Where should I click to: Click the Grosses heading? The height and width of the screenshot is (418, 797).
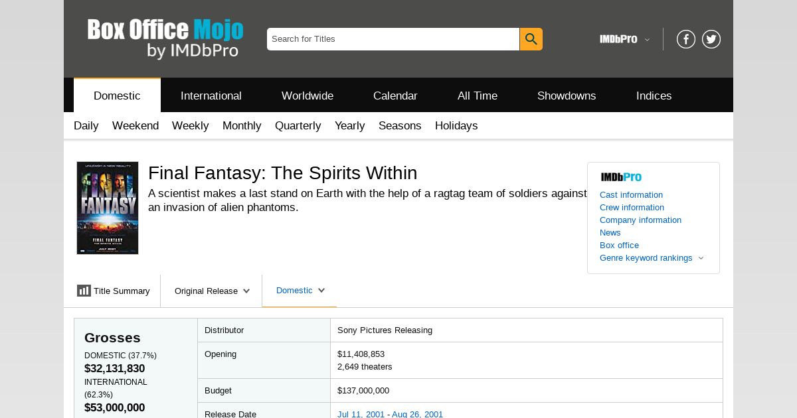click(112, 337)
